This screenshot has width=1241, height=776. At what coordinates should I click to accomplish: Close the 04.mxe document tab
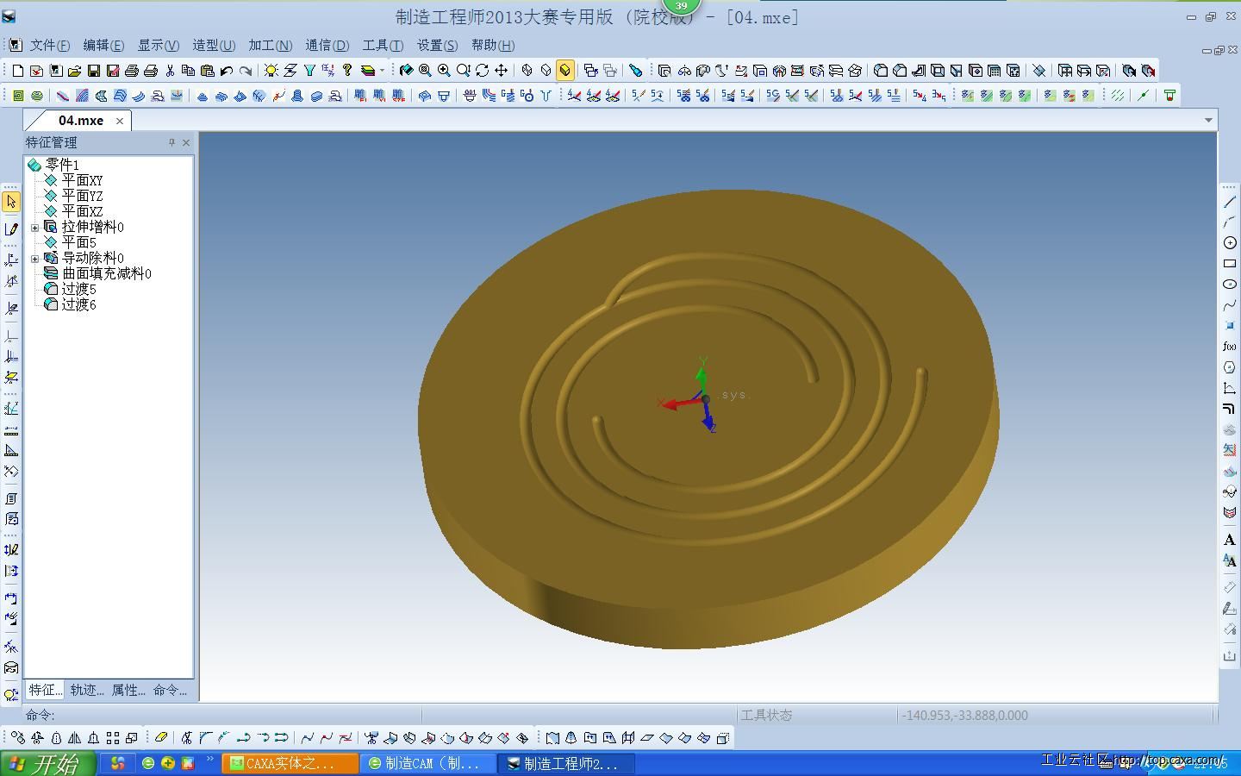(120, 121)
